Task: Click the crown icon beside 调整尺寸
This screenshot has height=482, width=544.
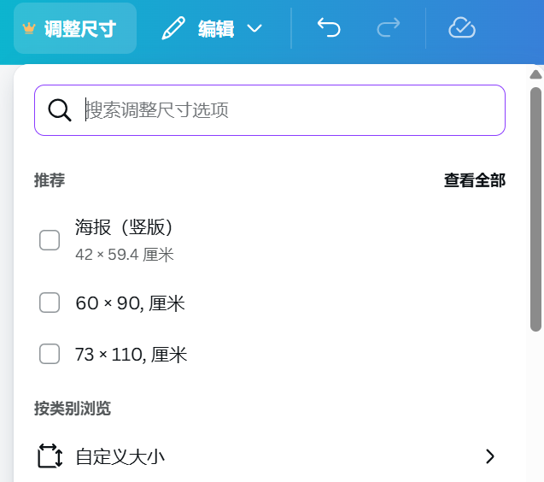Action: (x=30, y=29)
